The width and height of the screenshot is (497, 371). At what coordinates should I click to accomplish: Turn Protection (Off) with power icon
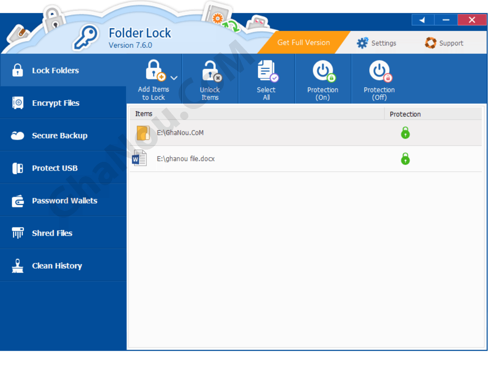coord(381,71)
